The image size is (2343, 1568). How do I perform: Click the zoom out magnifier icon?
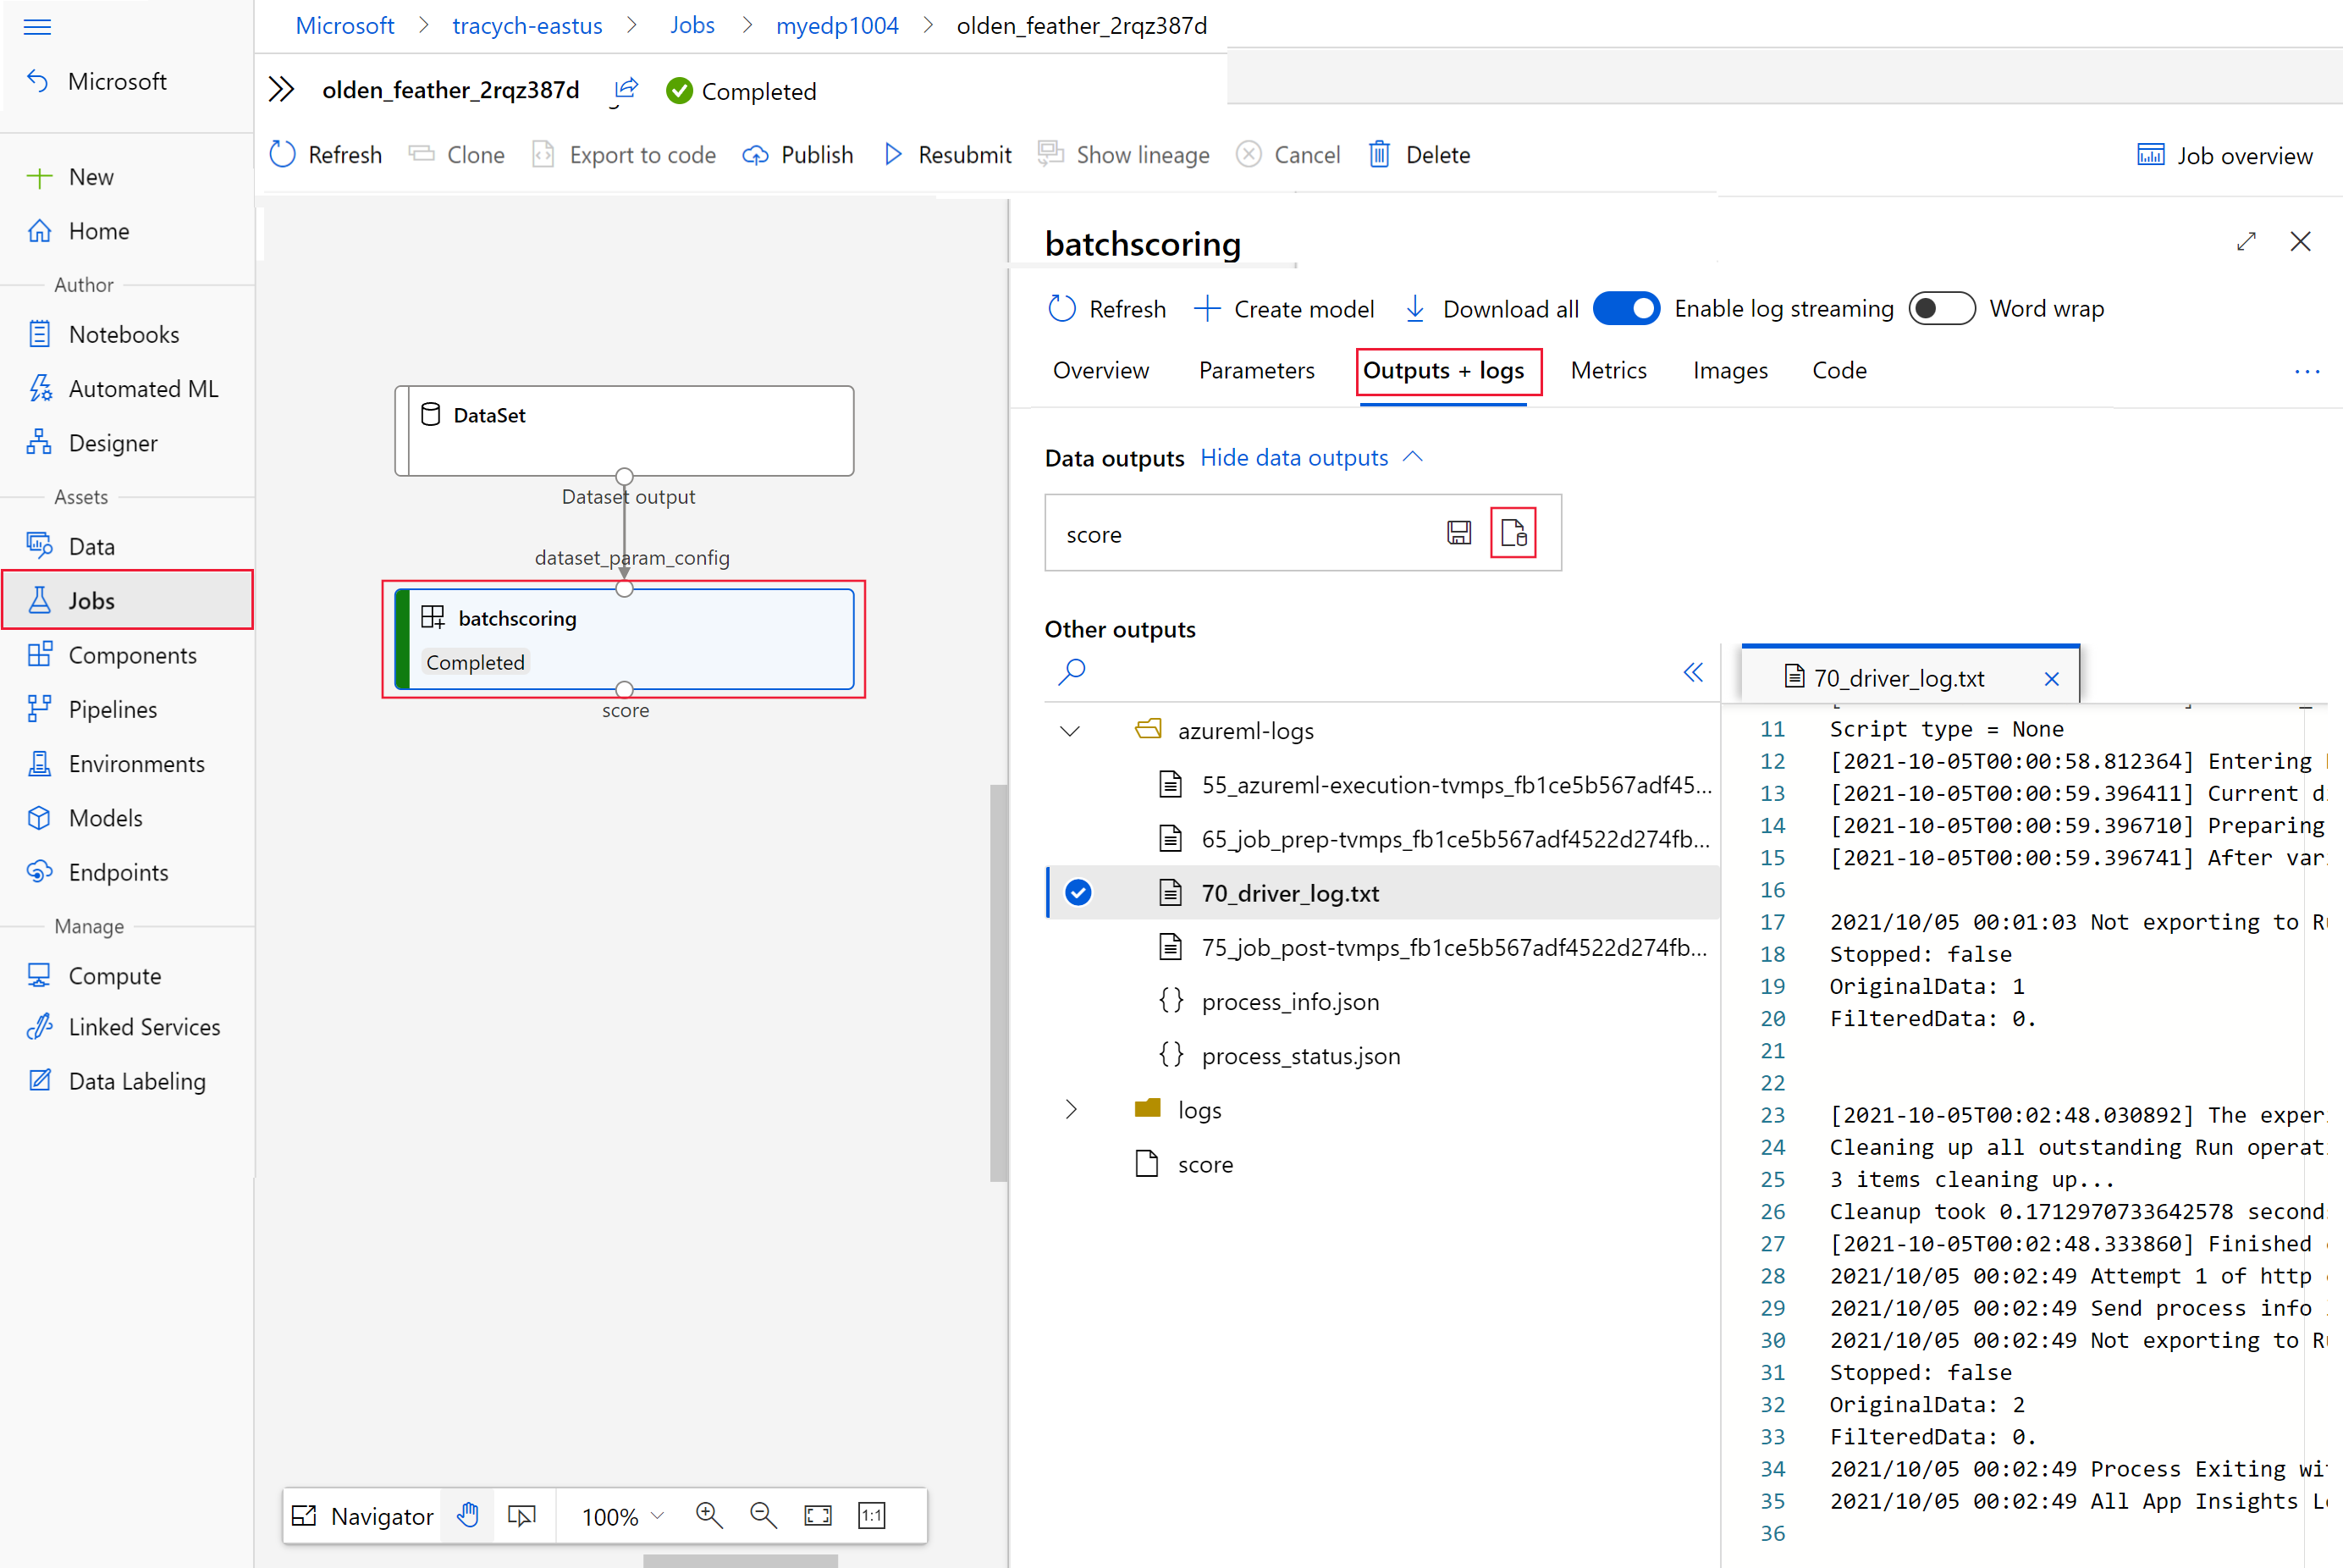(764, 1515)
